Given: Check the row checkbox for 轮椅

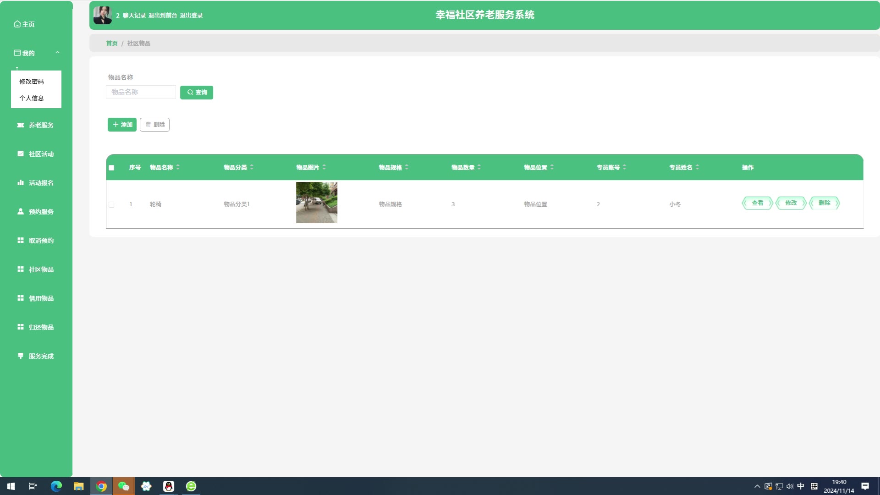Looking at the screenshot, I should tap(111, 204).
